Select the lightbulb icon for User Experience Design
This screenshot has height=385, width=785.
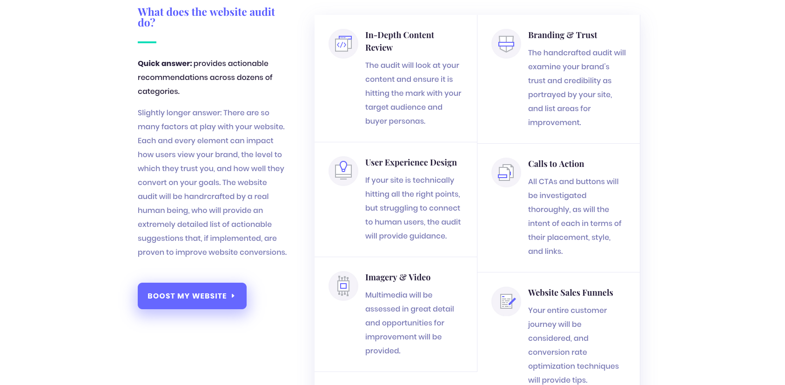point(343,171)
